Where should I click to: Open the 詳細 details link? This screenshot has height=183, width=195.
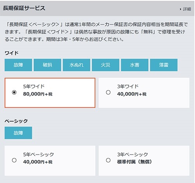pos(187,9)
